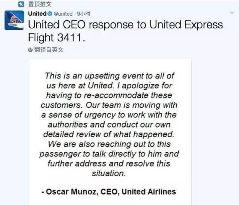239x205 pixels.
Task: Click the blue verified badge beside United
Action: pyautogui.click(x=50, y=14)
